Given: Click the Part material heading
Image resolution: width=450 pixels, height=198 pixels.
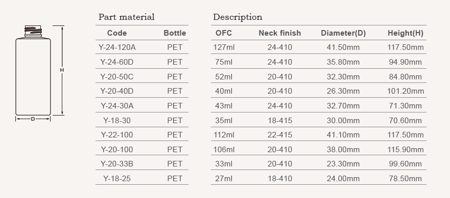Looking at the screenshot, I should click(127, 17).
